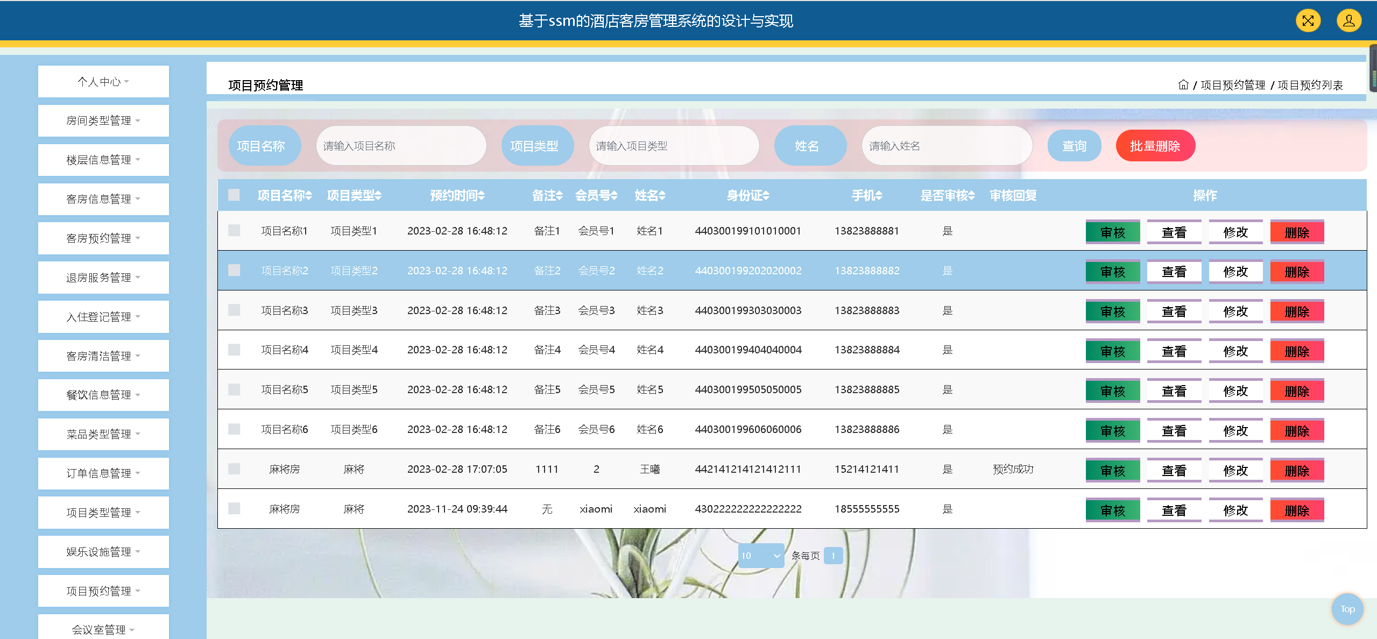Sort by 项目名称 column arrows
Screen dimensions: 1377x639
pos(309,196)
